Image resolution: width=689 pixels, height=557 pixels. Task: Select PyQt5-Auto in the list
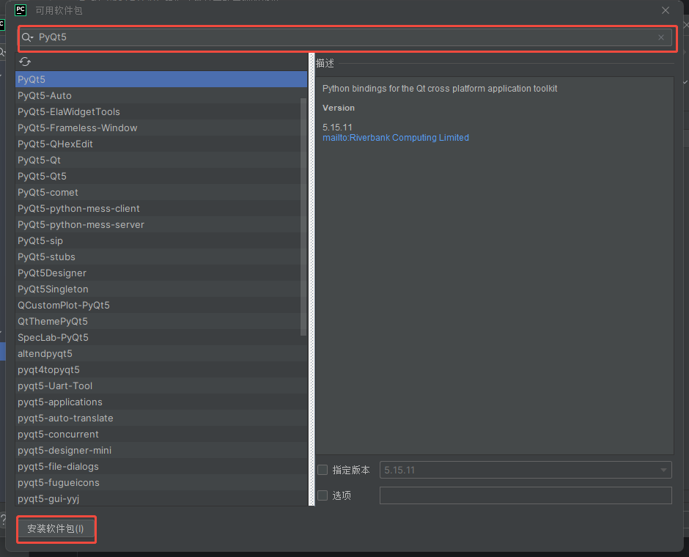tap(161, 96)
